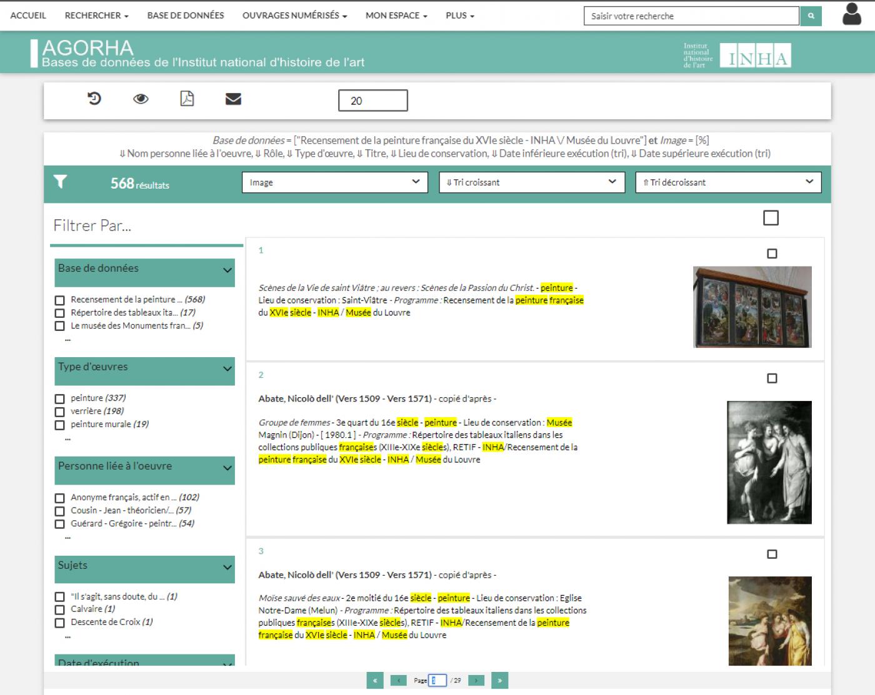Go to previous results page
Image resolution: width=875 pixels, height=695 pixels.
[398, 681]
